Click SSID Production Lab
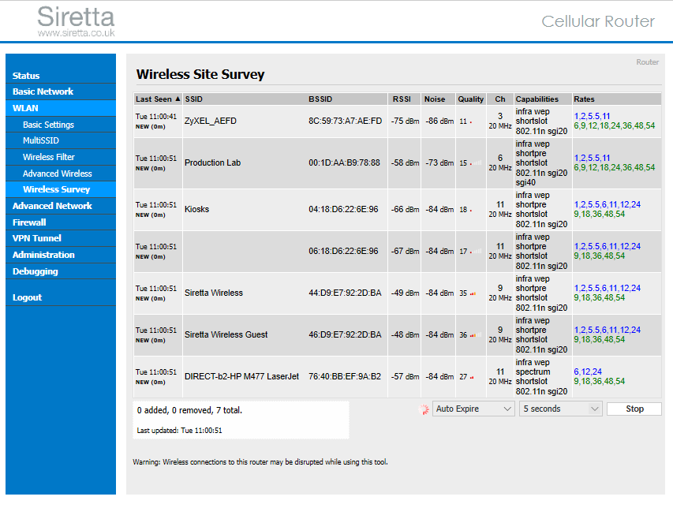 tap(212, 162)
